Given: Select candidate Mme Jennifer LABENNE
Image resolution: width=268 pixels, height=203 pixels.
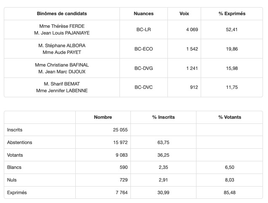Looking at the screenshot, I should click(62, 91).
